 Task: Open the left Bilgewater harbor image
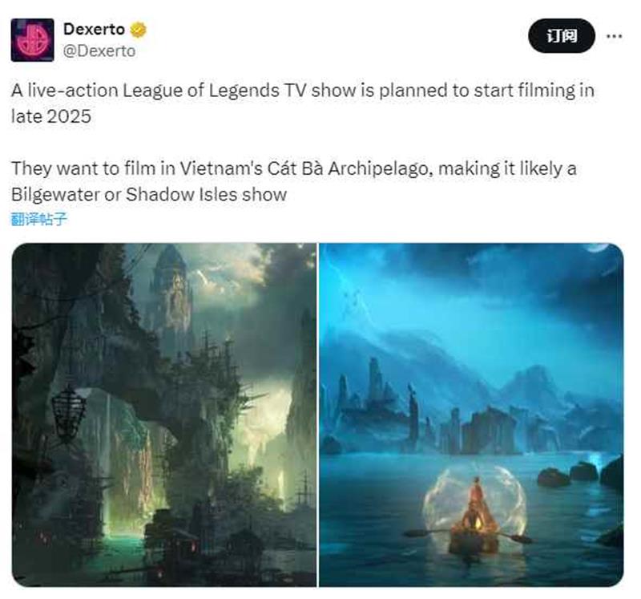click(164, 415)
